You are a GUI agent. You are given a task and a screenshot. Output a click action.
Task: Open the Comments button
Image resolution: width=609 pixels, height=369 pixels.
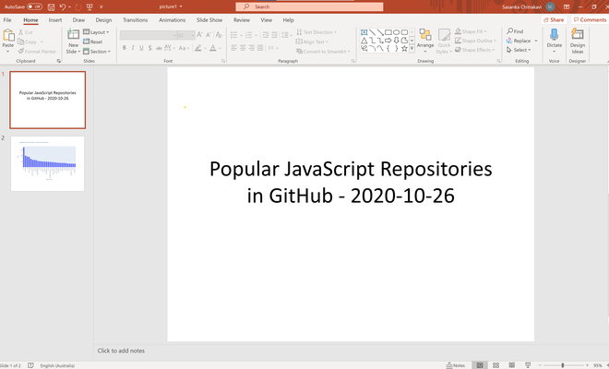pyautogui.click(x=589, y=19)
